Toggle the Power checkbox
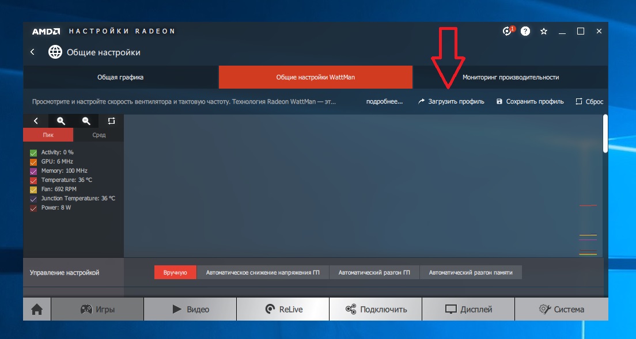Screen dimensions: 636x339 point(33,208)
